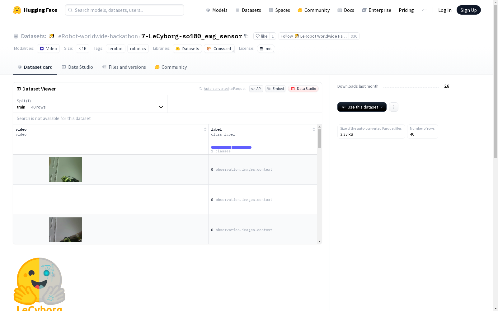Open the third row video thumbnail
The image size is (498, 311).
65,230
